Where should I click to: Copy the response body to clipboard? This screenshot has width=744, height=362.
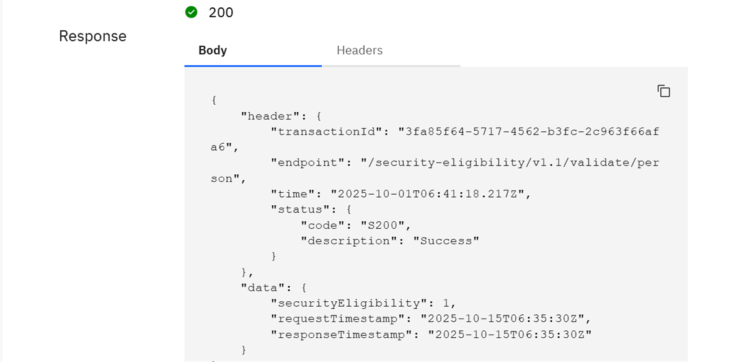663,91
